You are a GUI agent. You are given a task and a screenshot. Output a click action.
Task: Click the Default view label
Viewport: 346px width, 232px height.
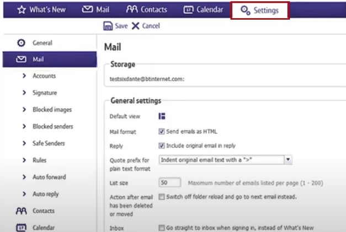point(125,116)
